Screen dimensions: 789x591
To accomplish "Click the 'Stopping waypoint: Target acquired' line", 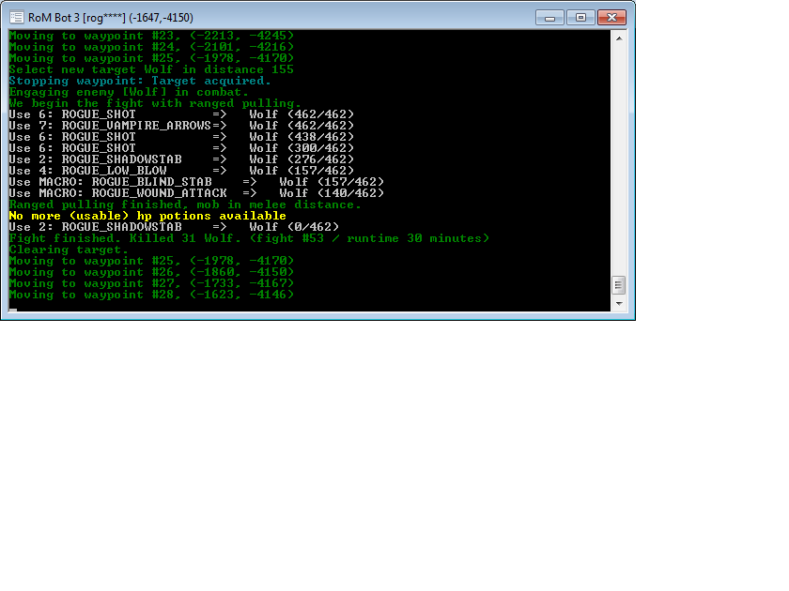I will 140,81.
